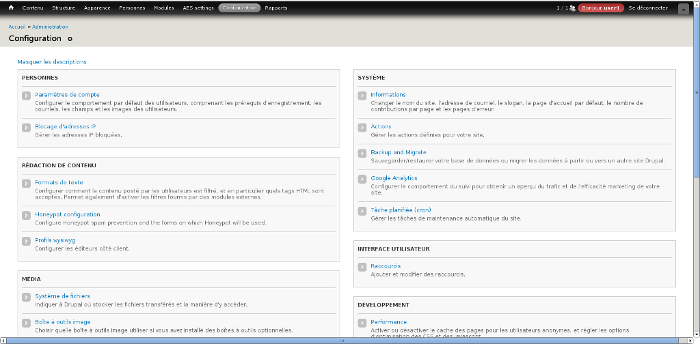This screenshot has width=700, height=344.
Task: Open the Contenu menu
Action: tap(33, 8)
